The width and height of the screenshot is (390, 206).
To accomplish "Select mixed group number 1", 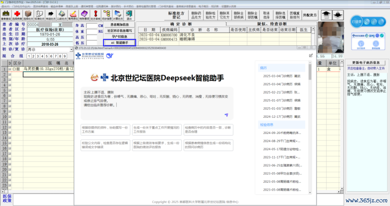I will pos(29,56).
